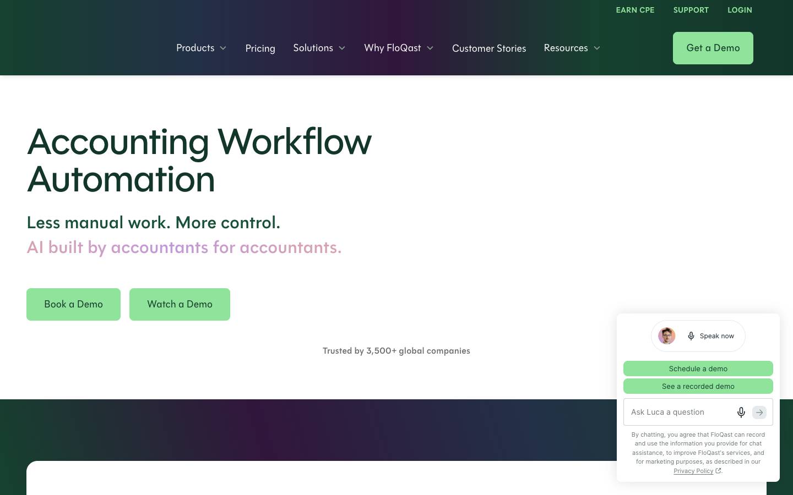Open the Products menu label
This screenshot has width=793, height=495.
click(x=195, y=48)
